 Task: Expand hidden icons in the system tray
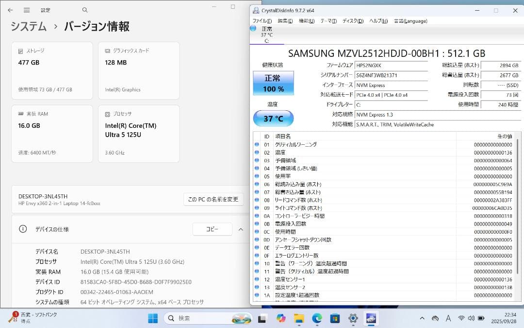[x=422, y=319]
